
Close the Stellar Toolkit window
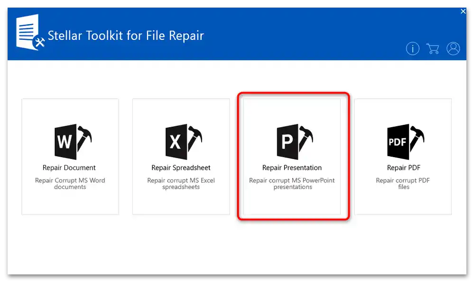tap(463, 11)
